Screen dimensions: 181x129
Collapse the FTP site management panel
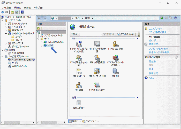176,57
